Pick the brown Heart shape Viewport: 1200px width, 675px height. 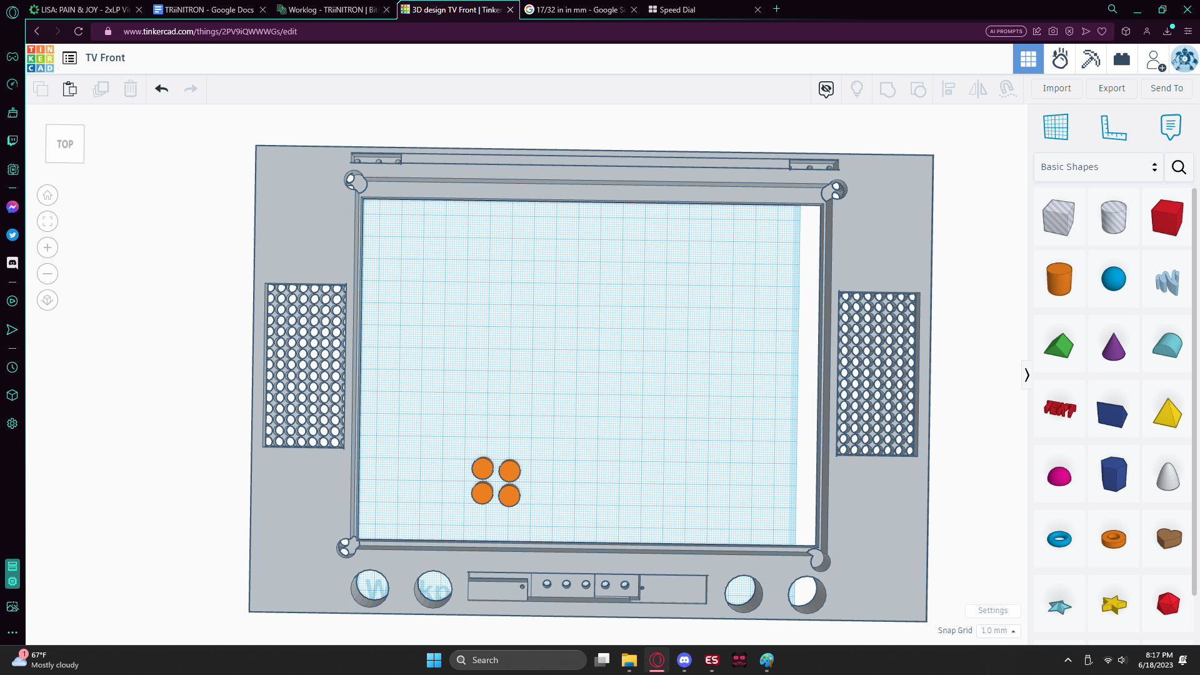1168,538
